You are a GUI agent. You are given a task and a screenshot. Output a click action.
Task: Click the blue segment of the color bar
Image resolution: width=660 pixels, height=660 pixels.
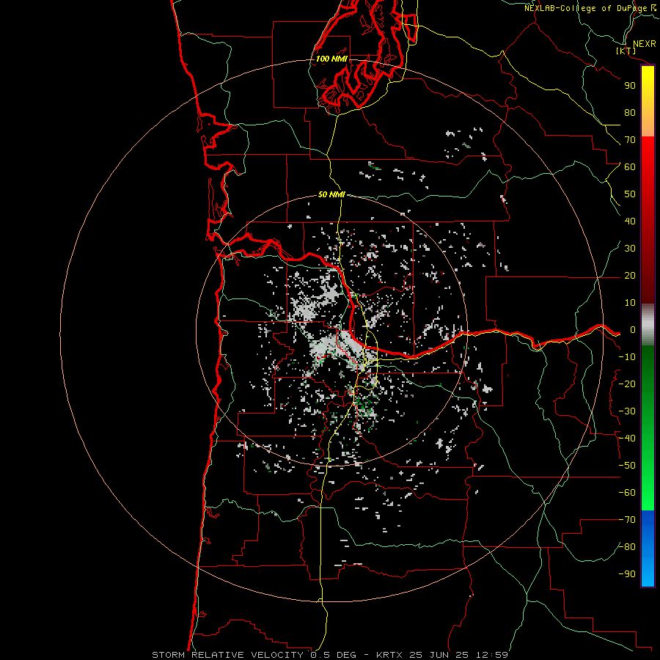648,549
